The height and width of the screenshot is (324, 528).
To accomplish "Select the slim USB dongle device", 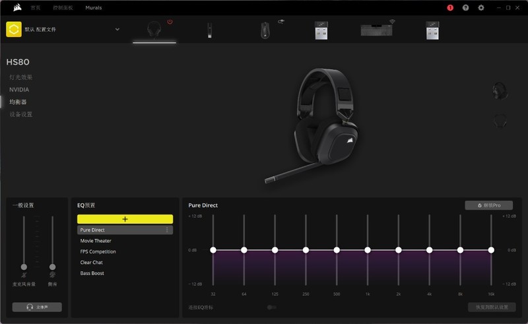I will coord(209,30).
